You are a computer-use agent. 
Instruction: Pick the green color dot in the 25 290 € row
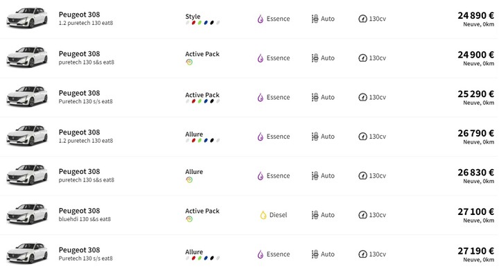[x=200, y=101]
